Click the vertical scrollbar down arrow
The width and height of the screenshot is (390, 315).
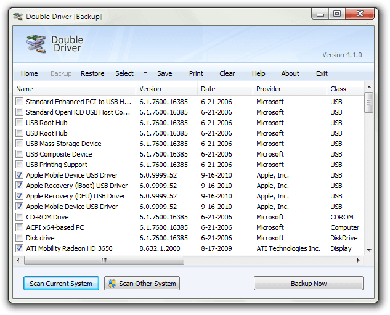(x=368, y=250)
